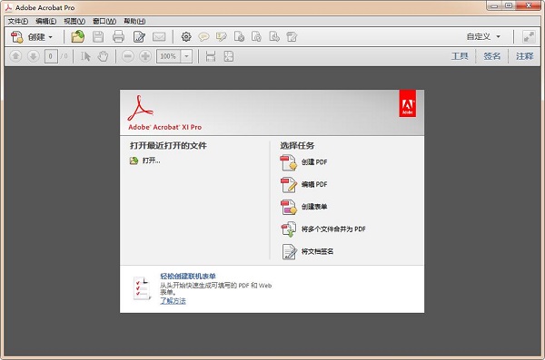Toggle read mode with expand arrows icon
This screenshot has height=360, width=545.
[x=529, y=37]
